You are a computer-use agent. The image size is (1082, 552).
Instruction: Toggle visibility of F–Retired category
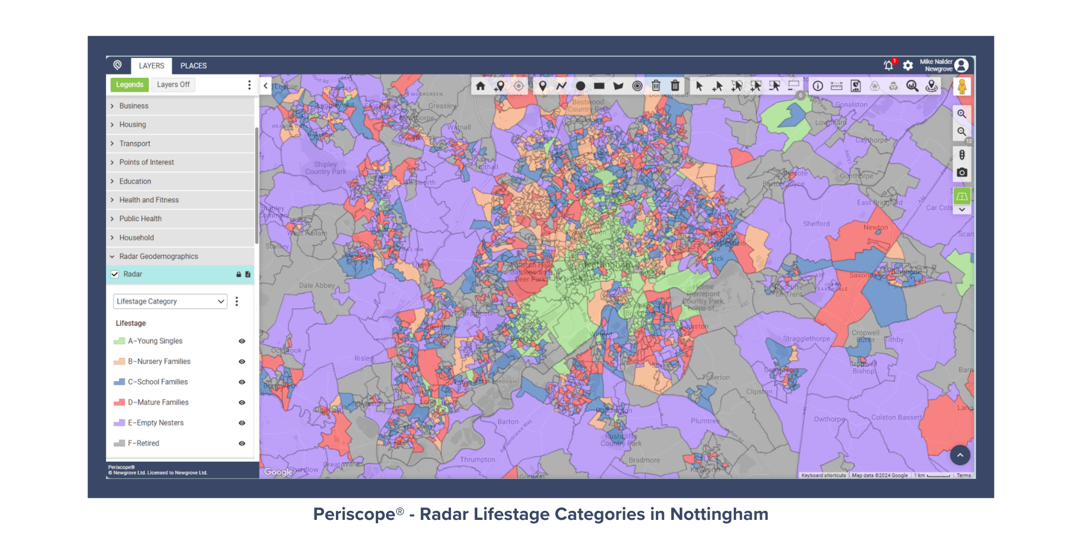[242, 444]
